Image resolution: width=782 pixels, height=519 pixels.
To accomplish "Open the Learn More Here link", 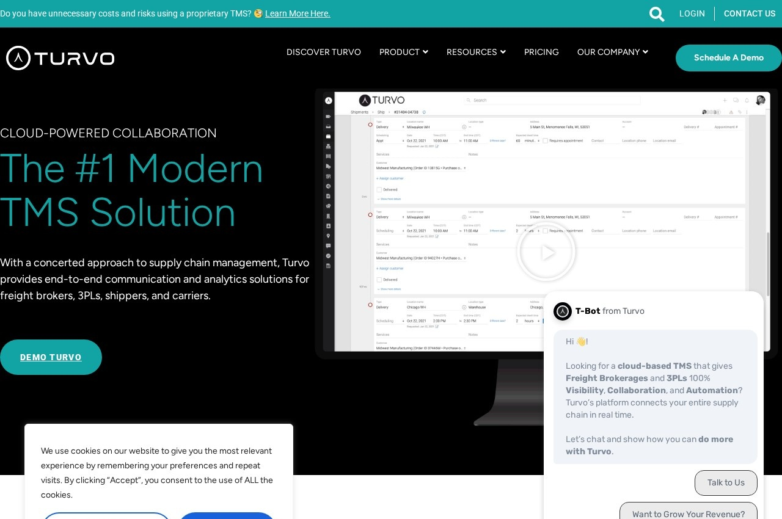I will [x=298, y=13].
